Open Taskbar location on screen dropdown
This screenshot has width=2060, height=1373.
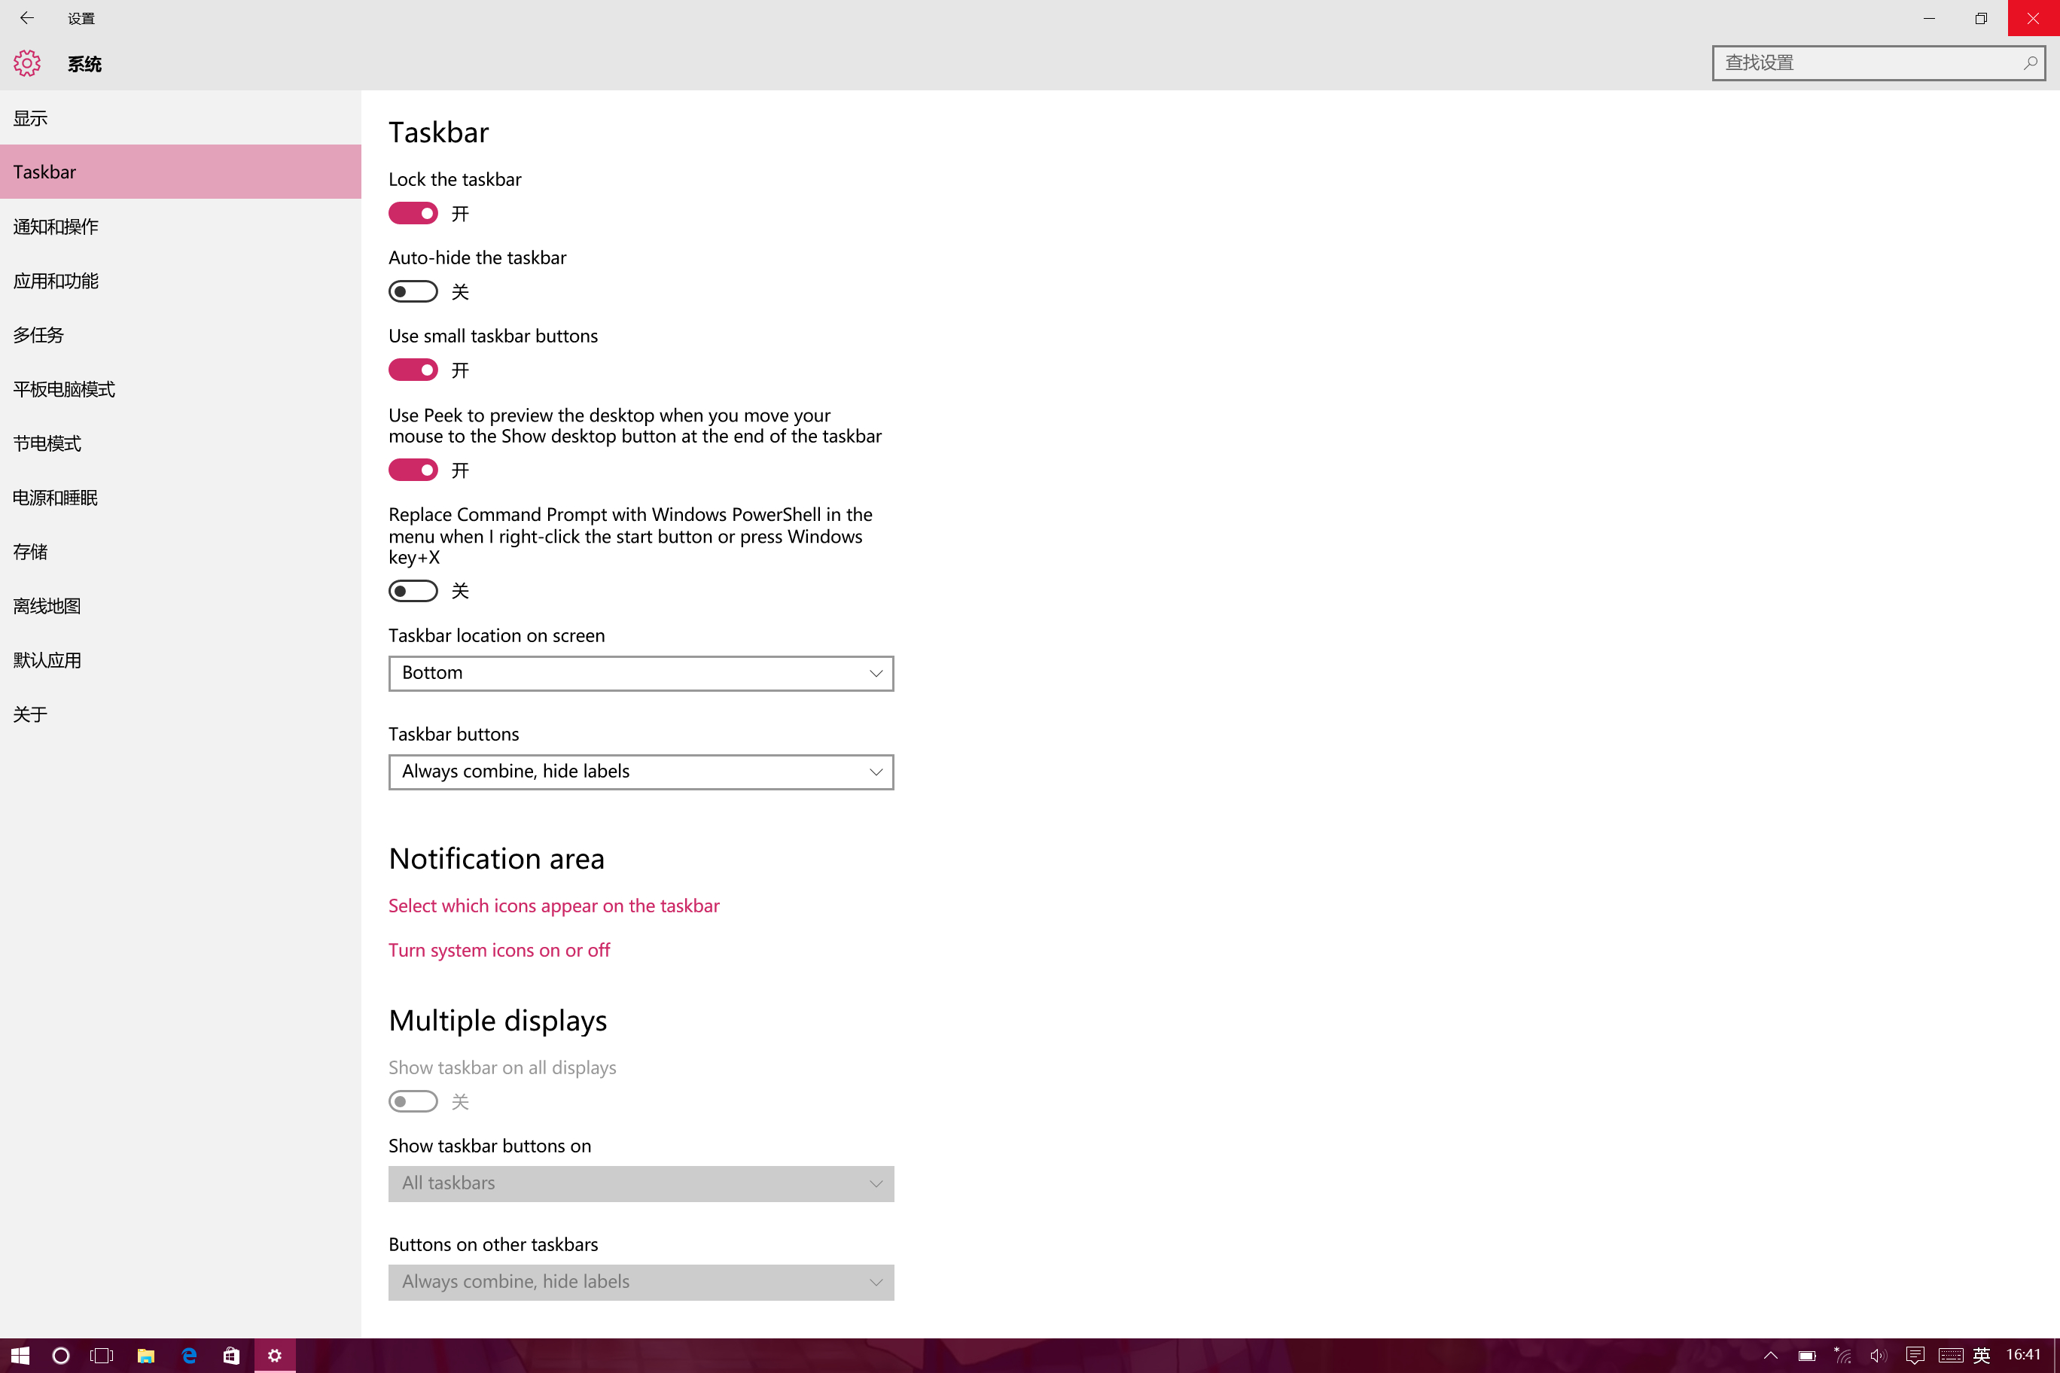[x=640, y=674]
